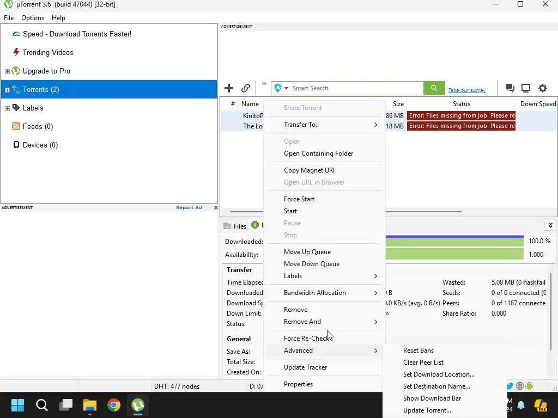Click the Files tab folder icon

[x=227, y=226]
